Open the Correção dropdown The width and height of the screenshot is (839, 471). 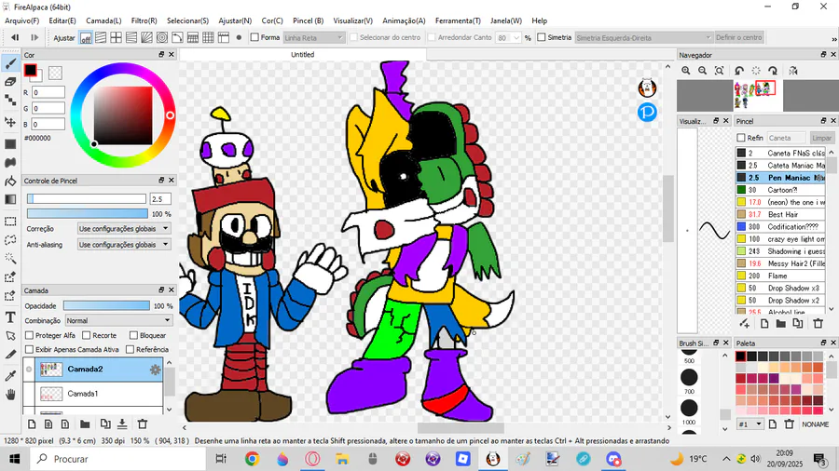[124, 229]
